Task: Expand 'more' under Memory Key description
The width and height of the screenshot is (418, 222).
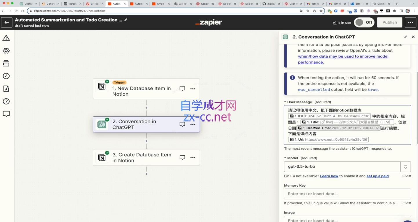Action: click(407, 203)
